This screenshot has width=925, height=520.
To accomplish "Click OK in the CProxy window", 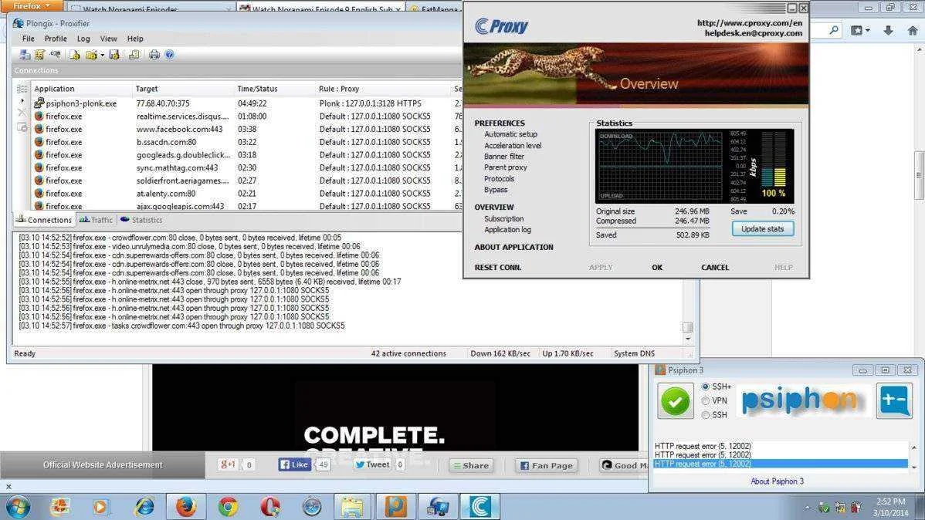I will (x=657, y=268).
